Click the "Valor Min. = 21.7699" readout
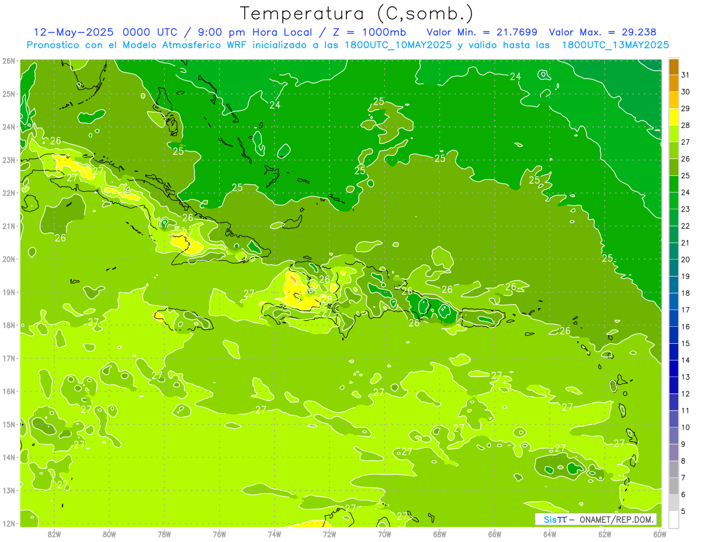The width and height of the screenshot is (701, 542). 482,32
